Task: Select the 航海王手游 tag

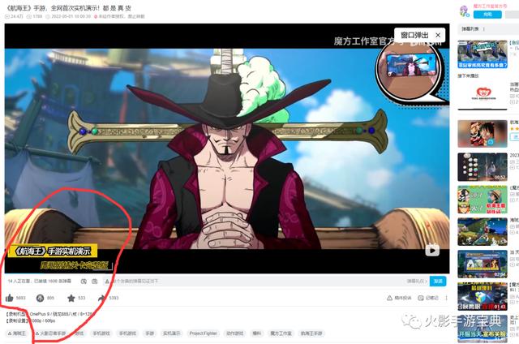Action: (311, 333)
